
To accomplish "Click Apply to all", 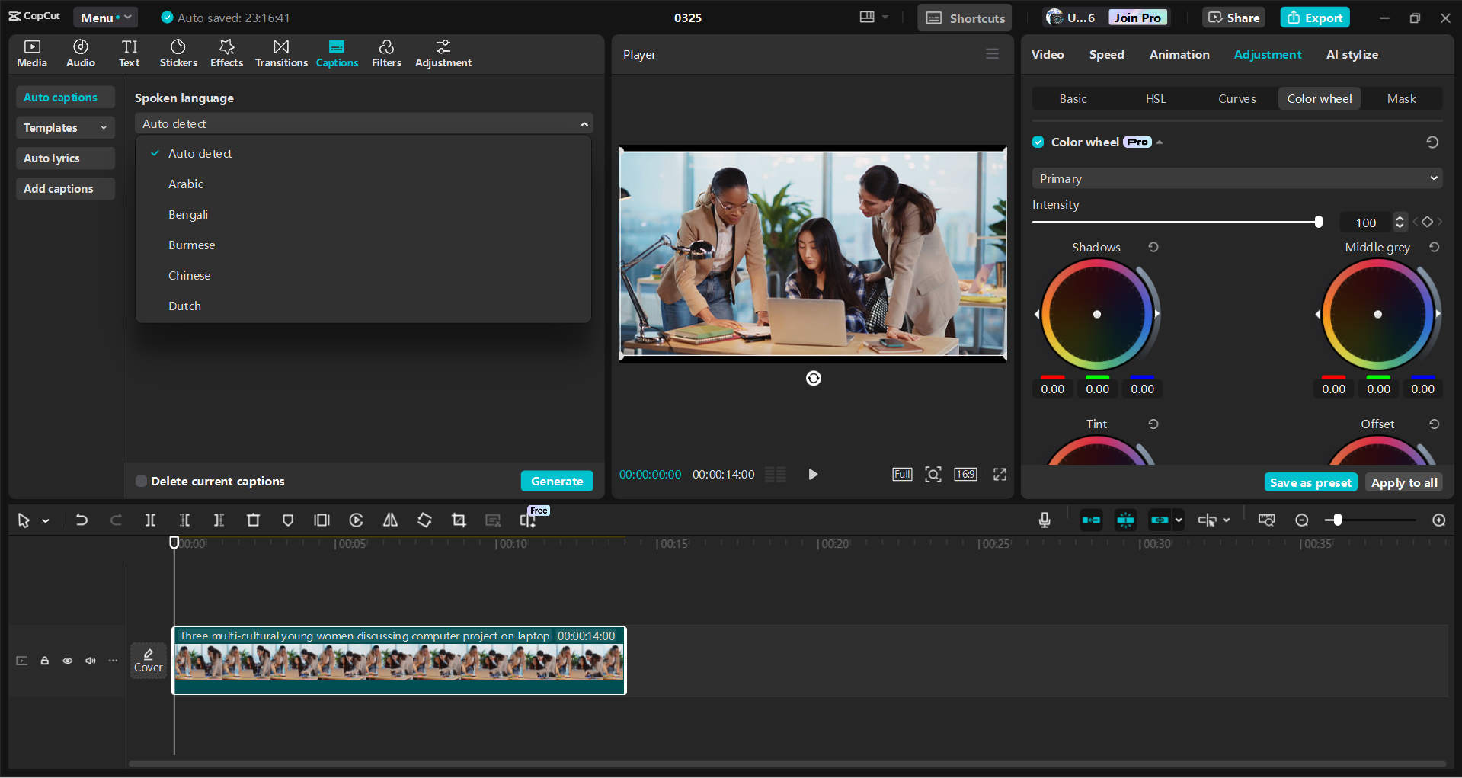I will (1403, 482).
